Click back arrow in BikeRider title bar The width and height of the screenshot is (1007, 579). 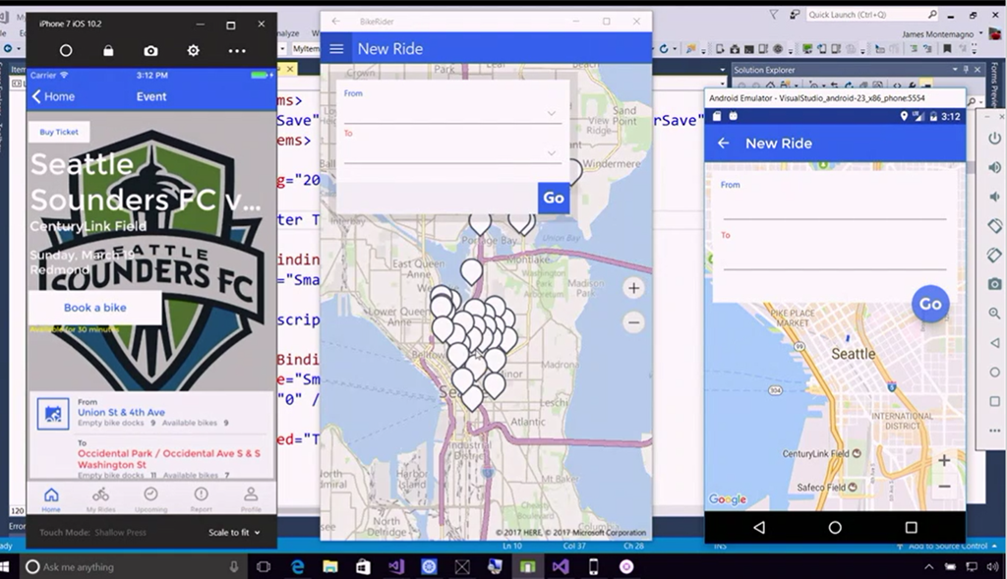(x=336, y=22)
